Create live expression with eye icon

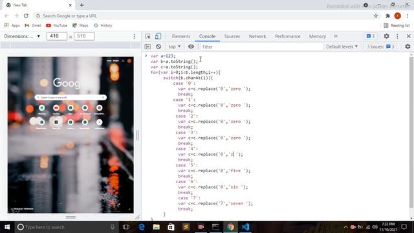coord(191,47)
